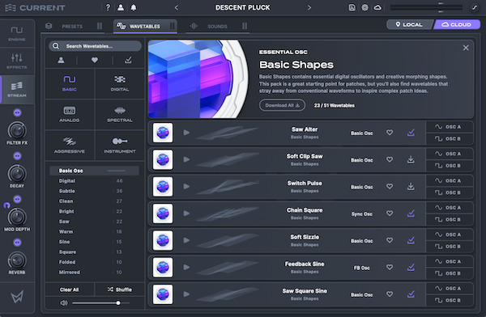Click the help question mark icon
486x317 pixels.
[x=108, y=7]
